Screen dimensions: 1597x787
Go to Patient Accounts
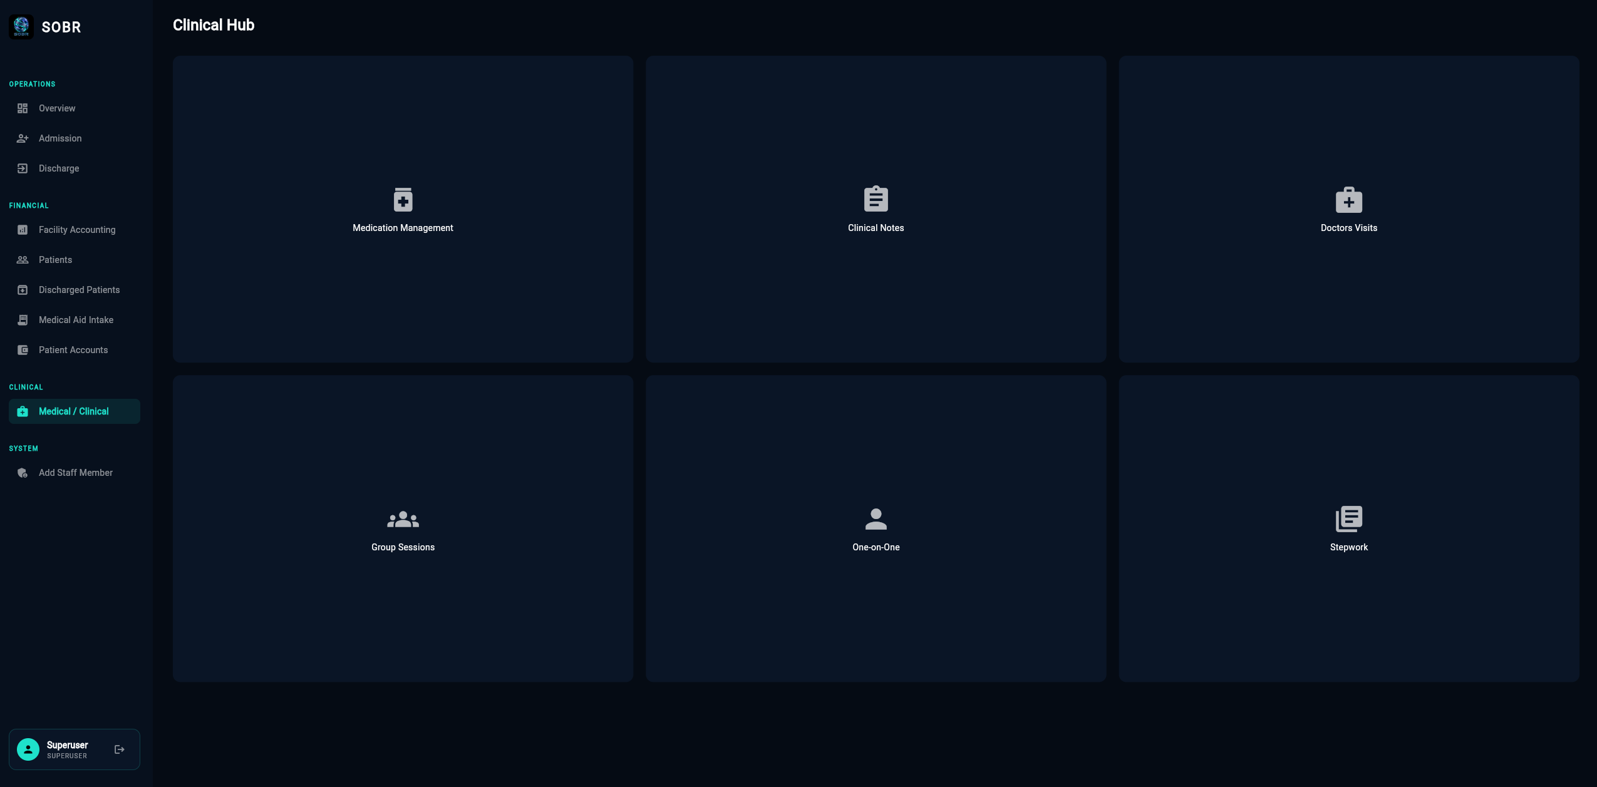coord(75,350)
